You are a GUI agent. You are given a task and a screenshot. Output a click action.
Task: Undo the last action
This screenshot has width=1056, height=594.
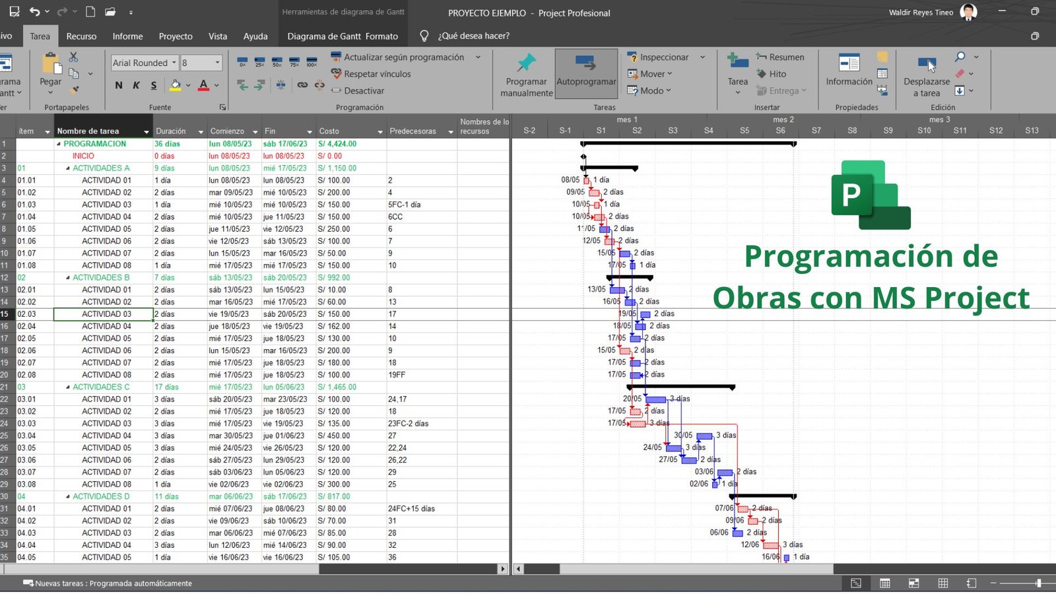[34, 12]
